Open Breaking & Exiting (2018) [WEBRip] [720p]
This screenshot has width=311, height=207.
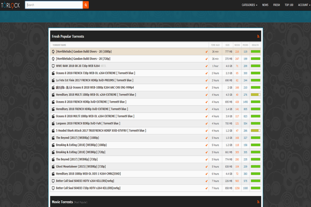[x=81, y=152]
